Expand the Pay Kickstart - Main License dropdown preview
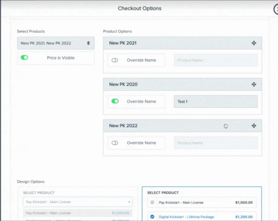 click(x=78, y=202)
